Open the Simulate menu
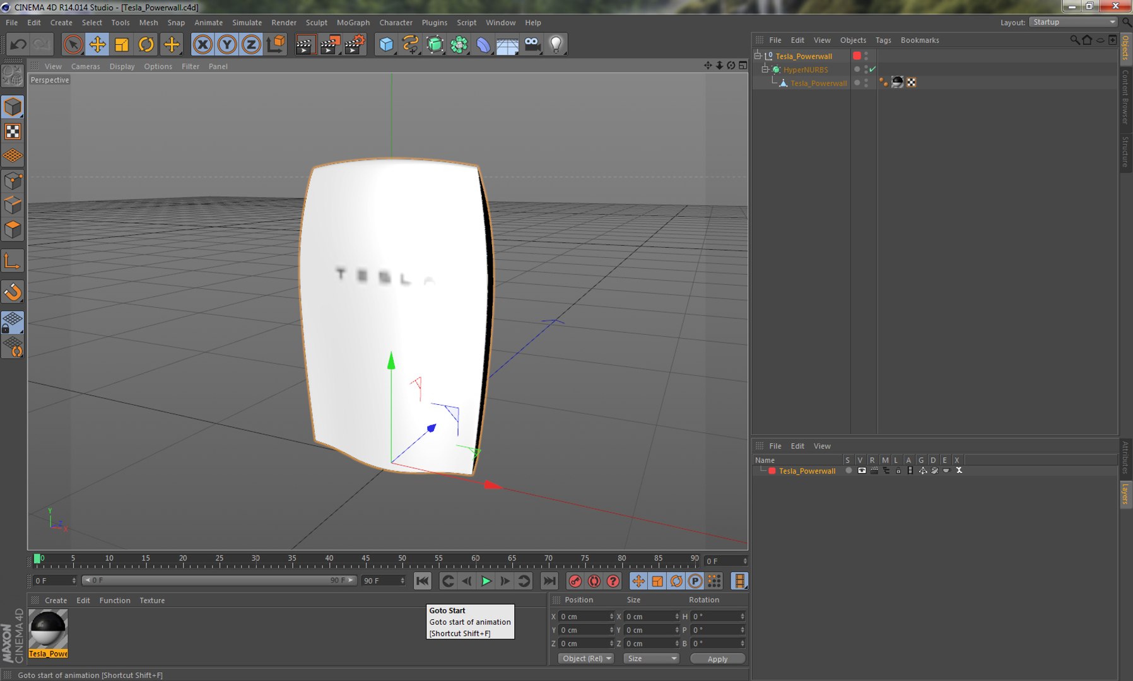Image resolution: width=1133 pixels, height=681 pixels. pos(247,23)
